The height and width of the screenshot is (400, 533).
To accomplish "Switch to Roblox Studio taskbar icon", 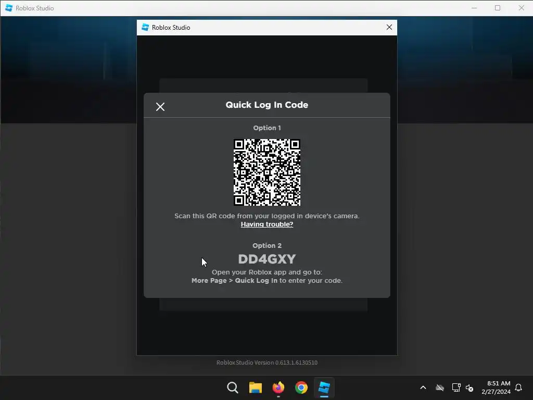I will 324,387.
